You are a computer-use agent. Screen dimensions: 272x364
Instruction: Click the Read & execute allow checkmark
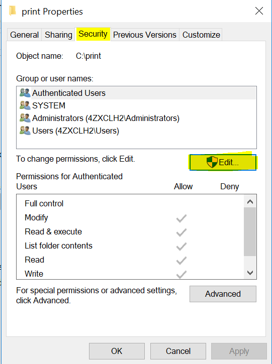click(182, 232)
